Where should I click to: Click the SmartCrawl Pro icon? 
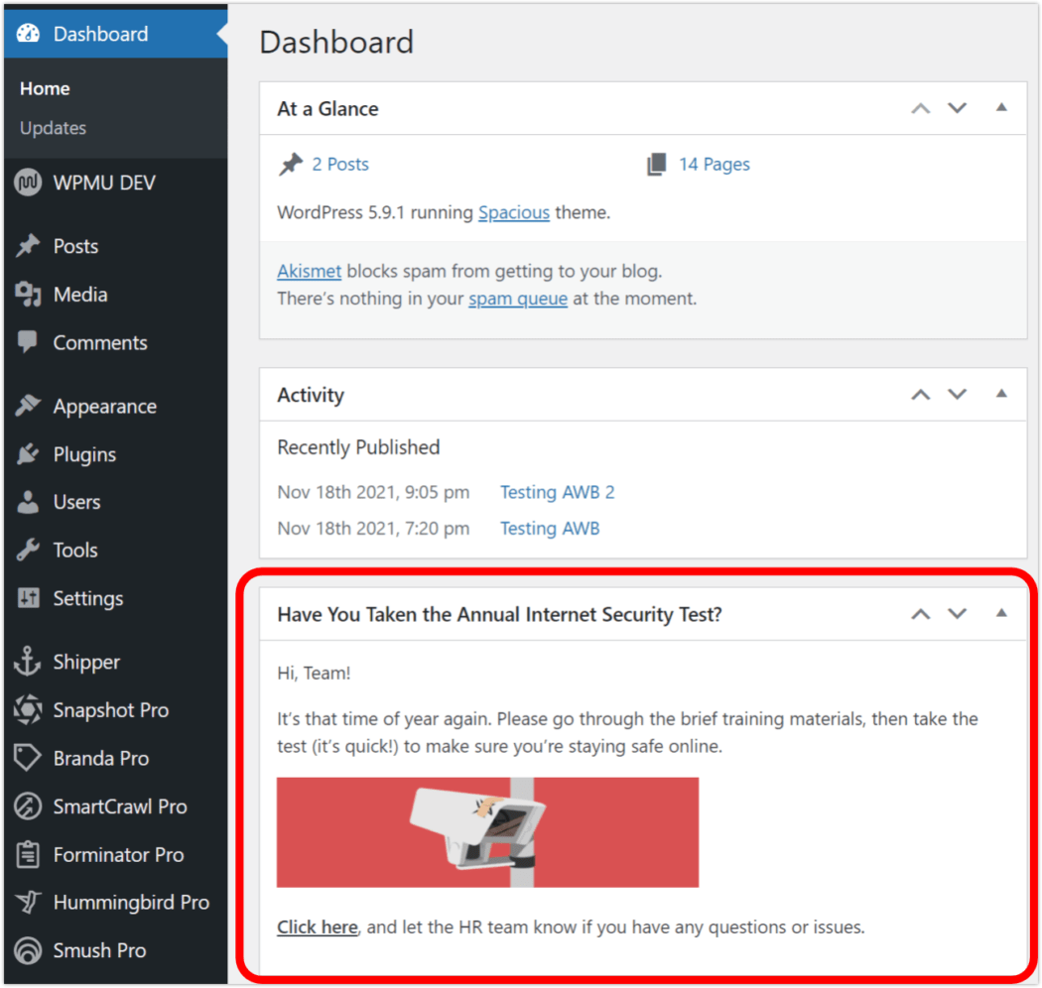(x=28, y=805)
